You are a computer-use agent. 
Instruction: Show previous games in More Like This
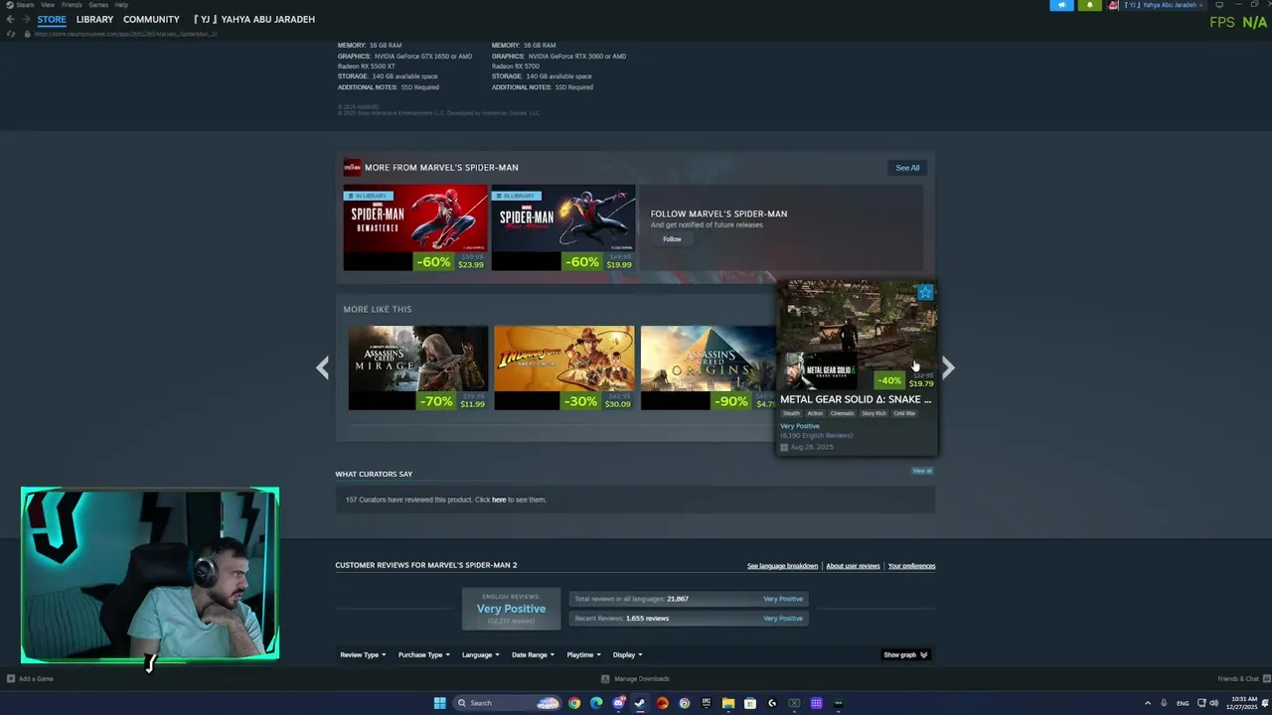pos(322,368)
